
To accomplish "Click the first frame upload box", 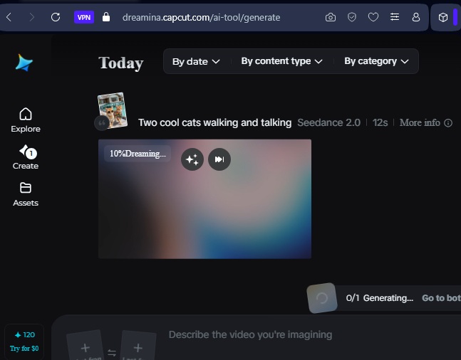I will [85, 348].
